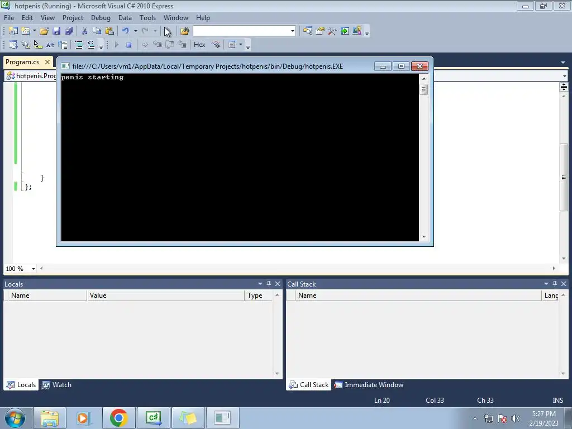
Task: Toggle Hex display mode
Action: click(199, 45)
